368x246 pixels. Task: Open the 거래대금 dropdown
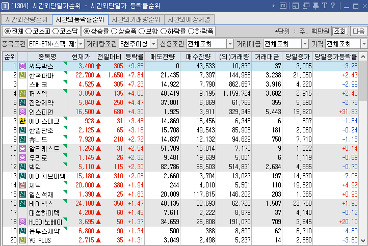(305, 44)
